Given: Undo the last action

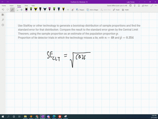Looking at the screenshot, I should tap(3, 10).
